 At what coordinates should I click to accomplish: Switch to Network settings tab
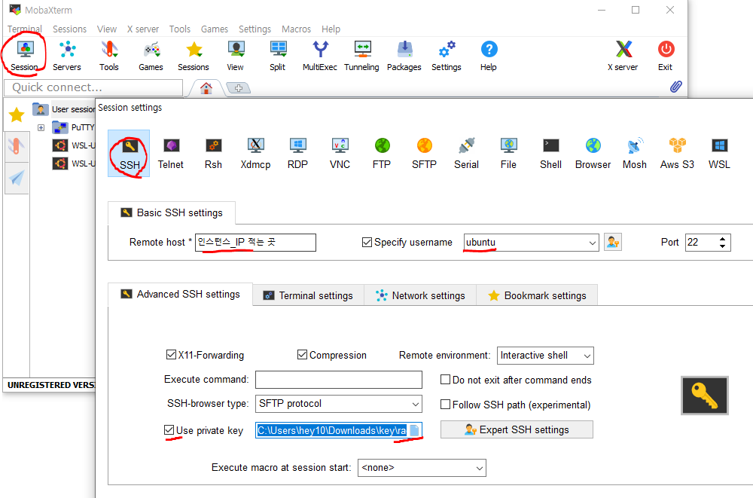(420, 295)
